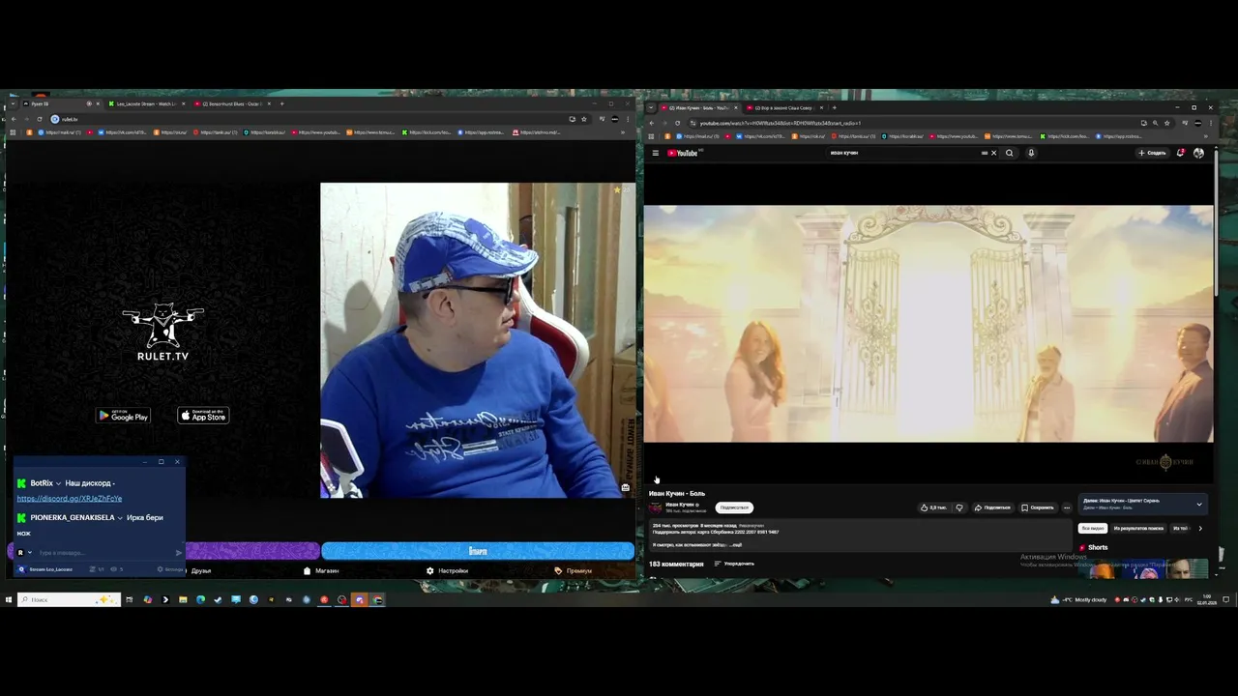Open Chrome menu in rulet.tv window
This screenshot has height=696, width=1238.
(629, 119)
